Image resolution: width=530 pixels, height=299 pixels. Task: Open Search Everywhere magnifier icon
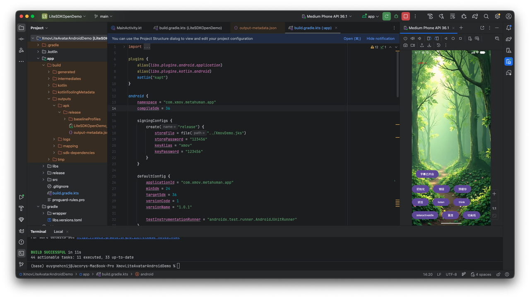[x=486, y=17]
